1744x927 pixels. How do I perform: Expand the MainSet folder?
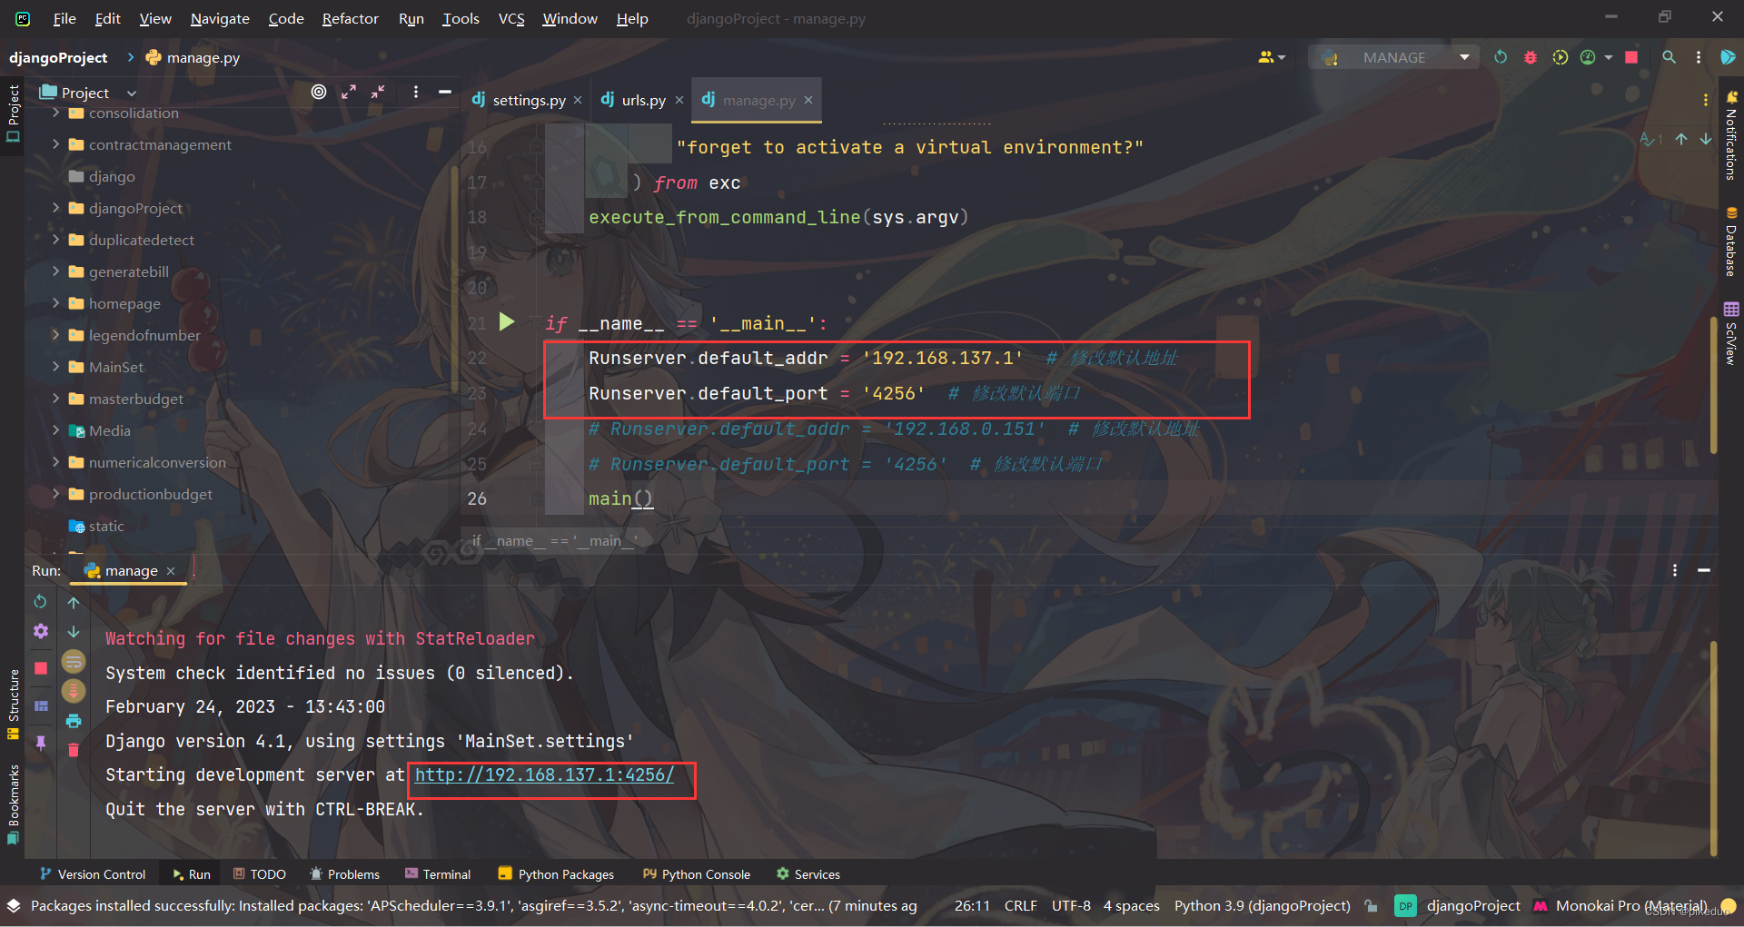[x=55, y=367]
